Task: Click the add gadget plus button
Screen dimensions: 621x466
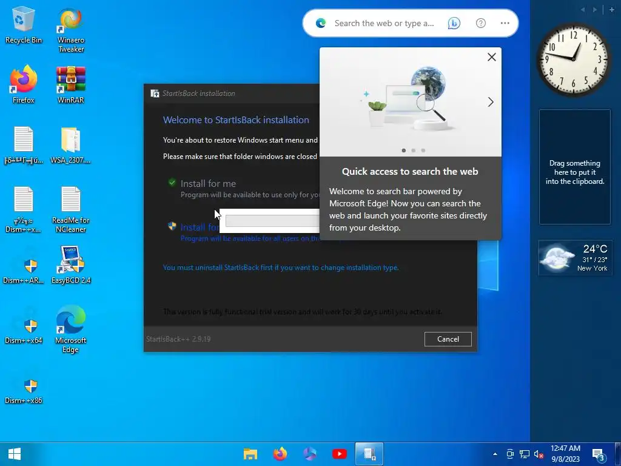Action: [x=611, y=10]
